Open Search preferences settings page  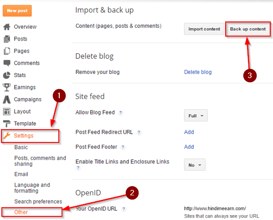[x=38, y=202]
